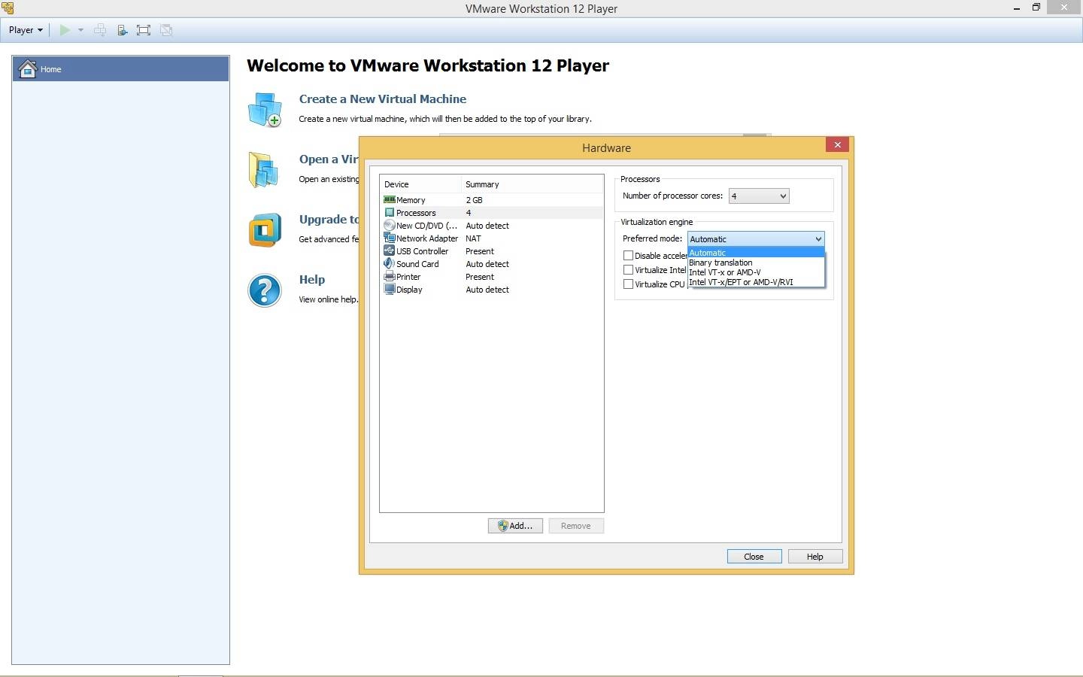
Task: Open Create a New Virtual Machine link
Action: (382, 99)
